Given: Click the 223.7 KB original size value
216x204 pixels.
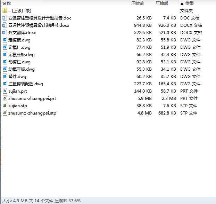Looking at the screenshot, I should pos(143,84).
